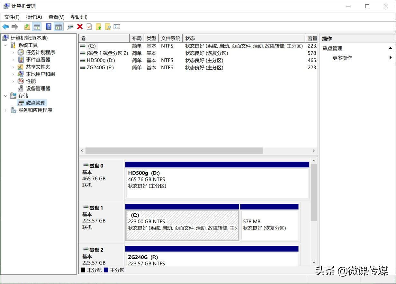
Task: Expand the 更多操作 submenu arrow
Action: click(391, 58)
